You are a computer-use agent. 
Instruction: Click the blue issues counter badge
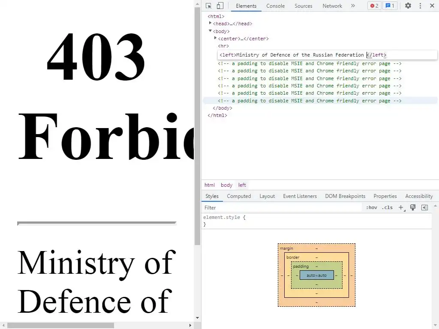coord(390,6)
